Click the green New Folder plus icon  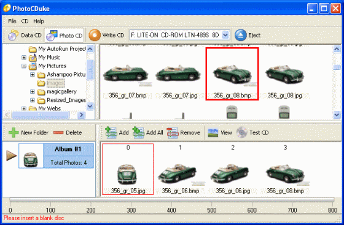(x=14, y=132)
